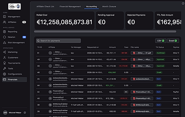Click the search magnifier icon
Screen dimensions: 185x117
tap(38, 41)
